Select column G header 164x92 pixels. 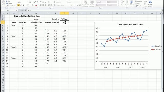point(64,13)
